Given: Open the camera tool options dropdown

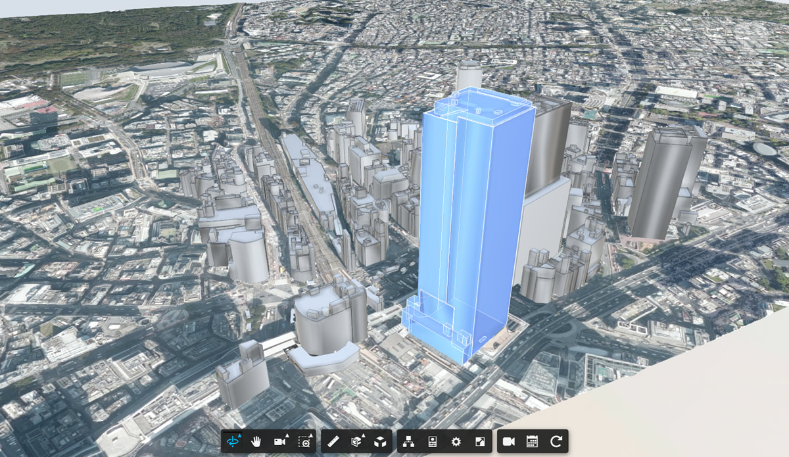Looking at the screenshot, I should click(x=287, y=435).
